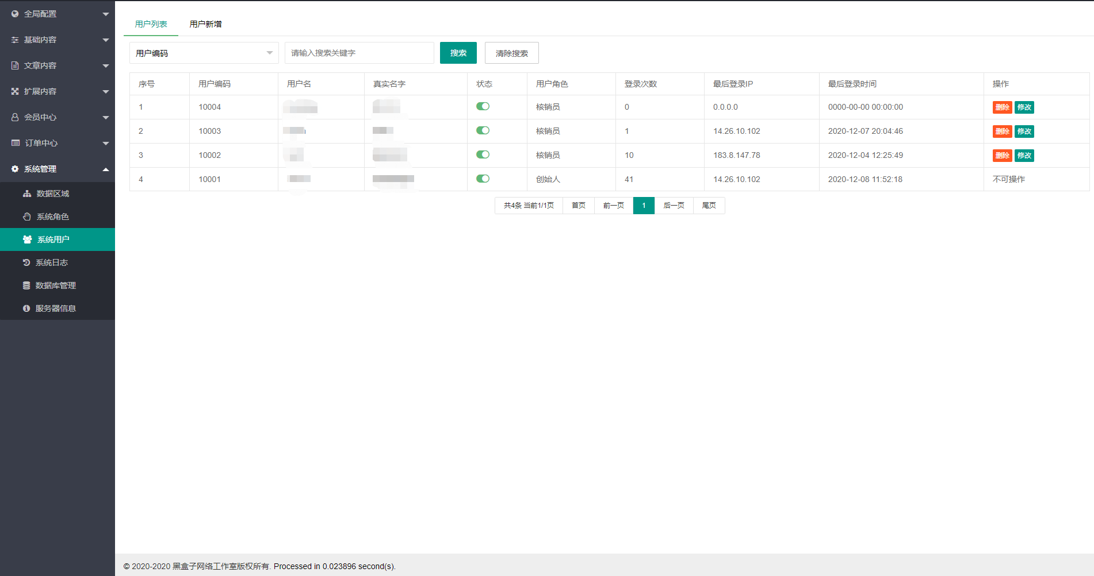Click the 基础内容 sliders icon
1094x576 pixels.
(15, 40)
